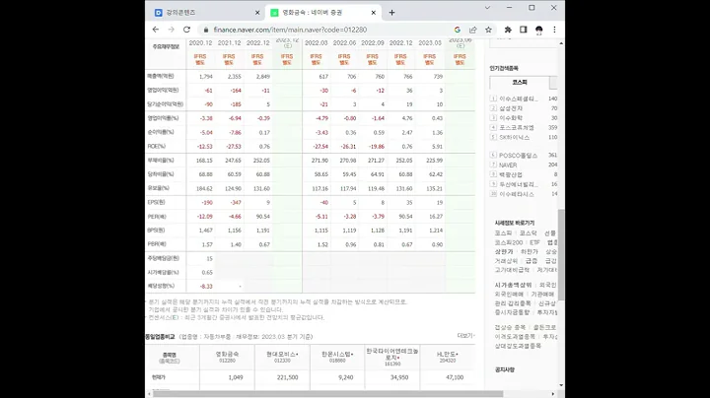Click the left arrow of horizontal scrollbar
This screenshot has width=710, height=398.
[149, 394]
